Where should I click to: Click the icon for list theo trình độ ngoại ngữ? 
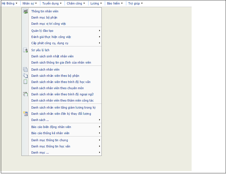pyautogui.click(x=25, y=94)
